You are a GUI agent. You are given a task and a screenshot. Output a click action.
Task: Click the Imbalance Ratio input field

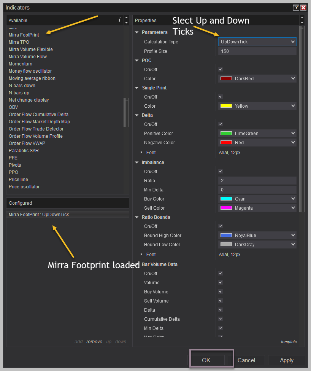click(x=257, y=180)
